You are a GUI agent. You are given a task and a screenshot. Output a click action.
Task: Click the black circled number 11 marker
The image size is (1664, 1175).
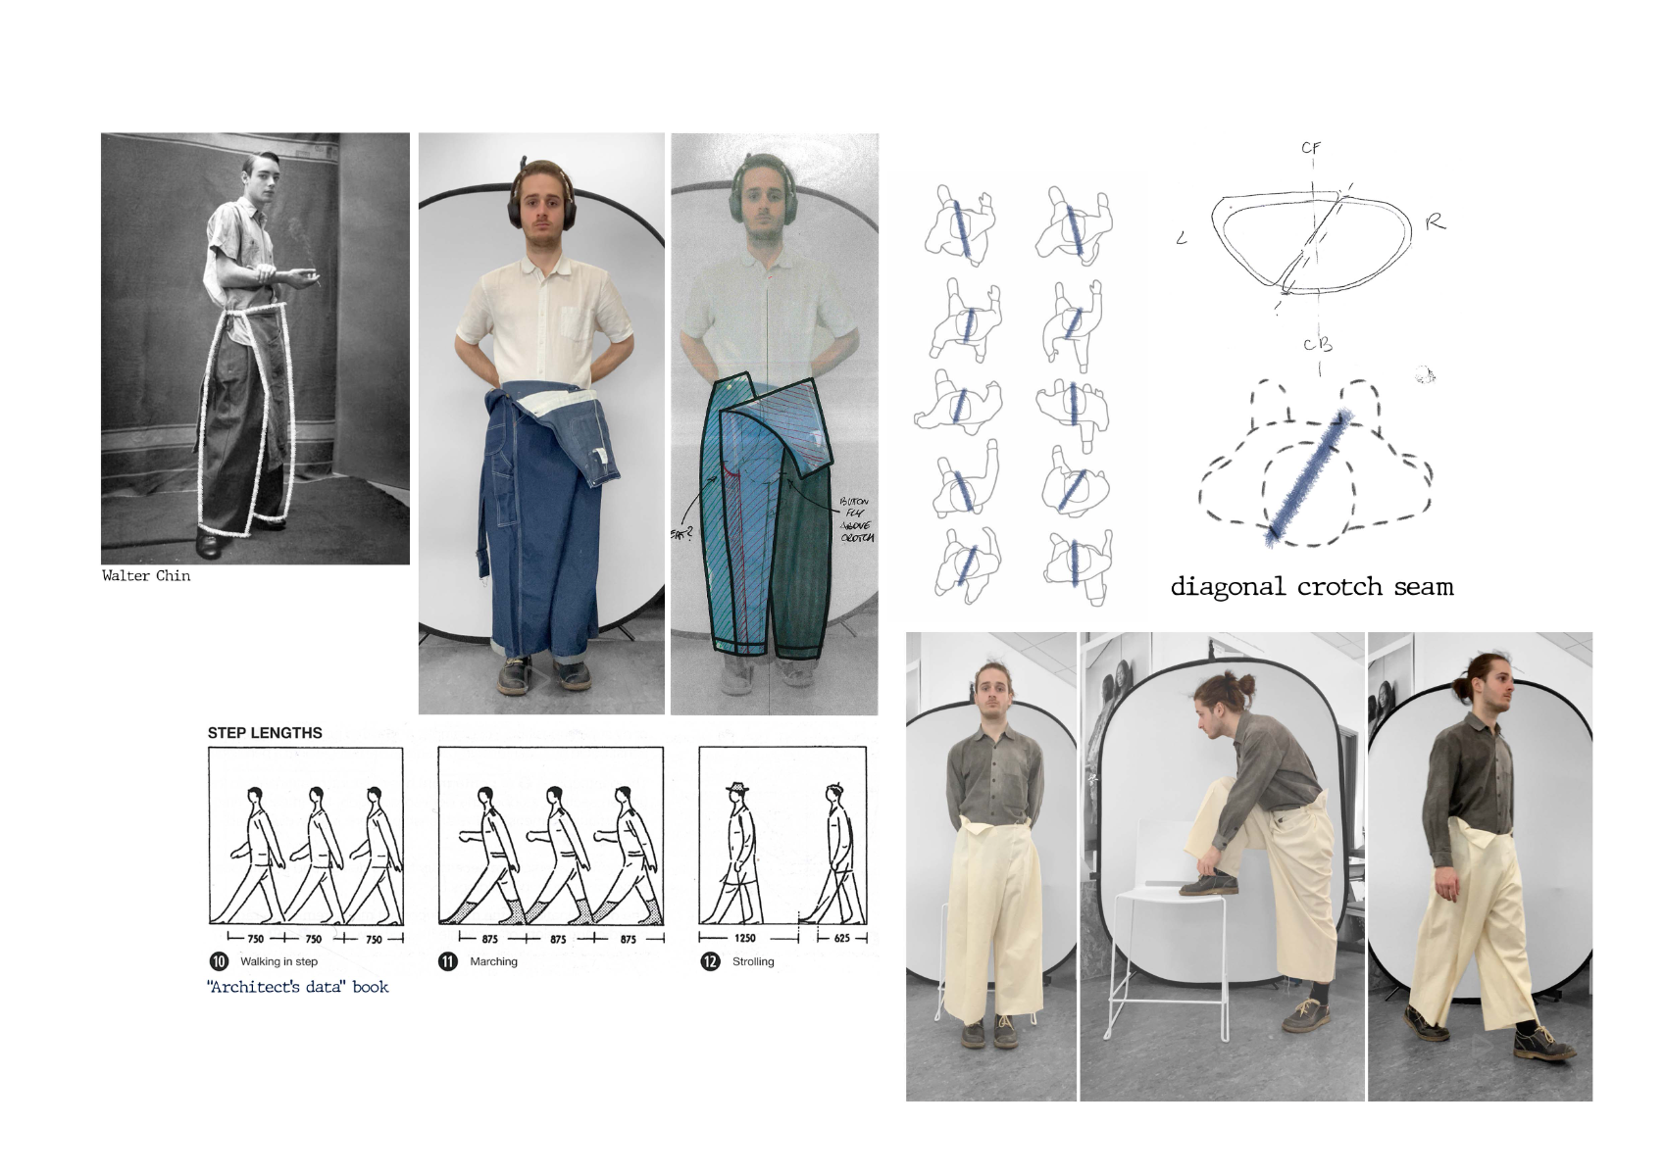tap(447, 961)
